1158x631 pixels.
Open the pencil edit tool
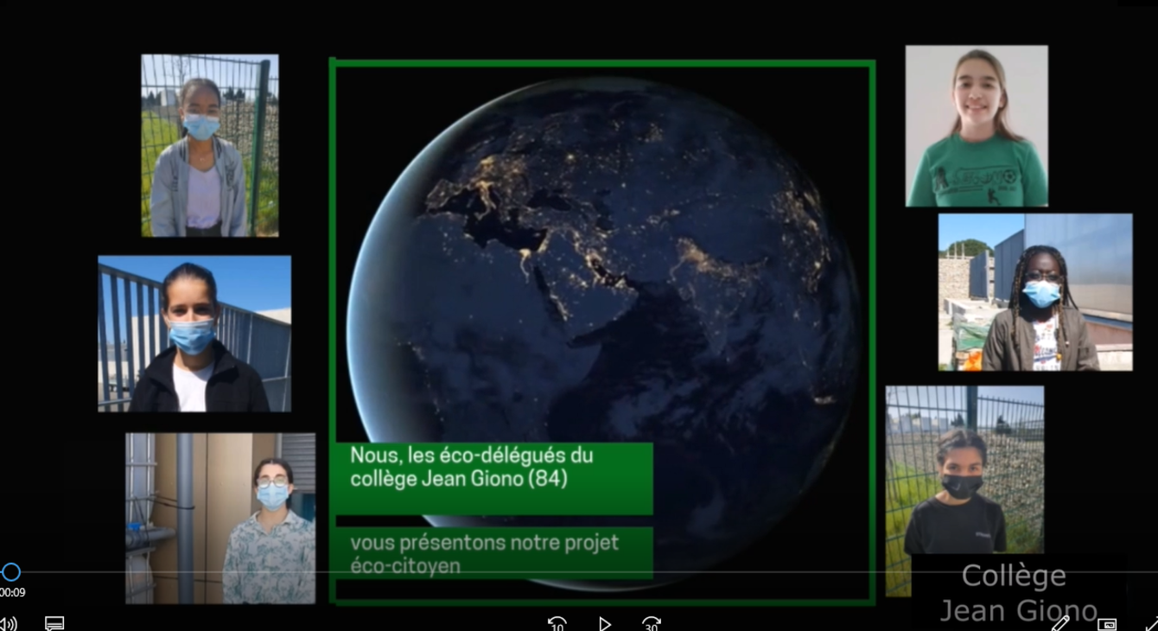pos(1060,622)
